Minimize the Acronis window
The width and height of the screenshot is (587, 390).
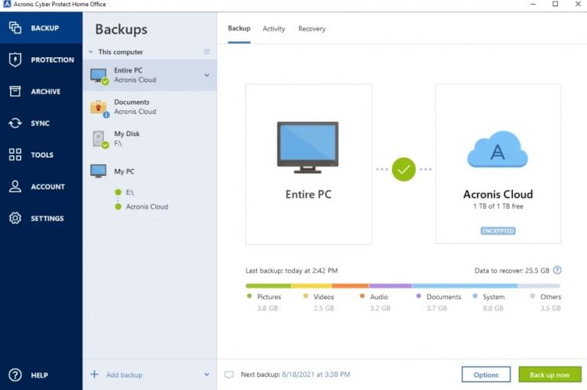533,4
